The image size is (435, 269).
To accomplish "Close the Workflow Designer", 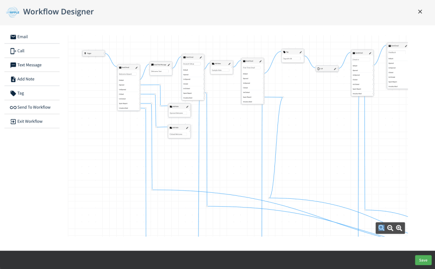I will tap(420, 11).
